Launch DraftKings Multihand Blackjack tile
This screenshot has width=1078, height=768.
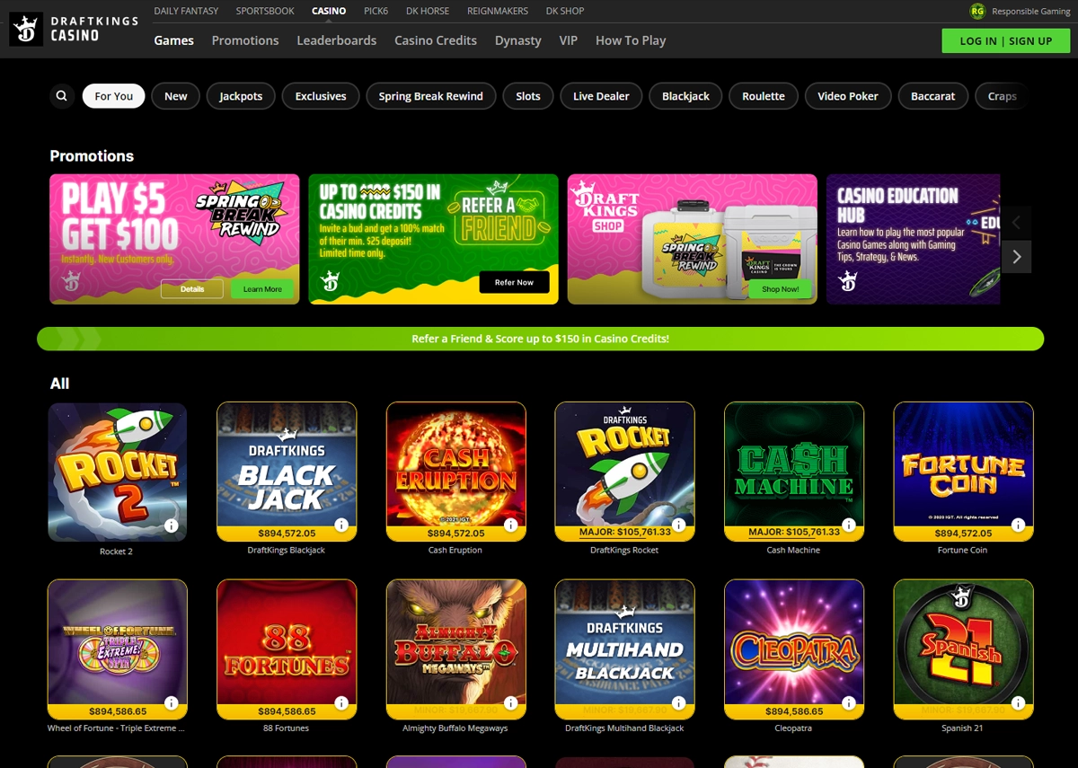click(624, 649)
